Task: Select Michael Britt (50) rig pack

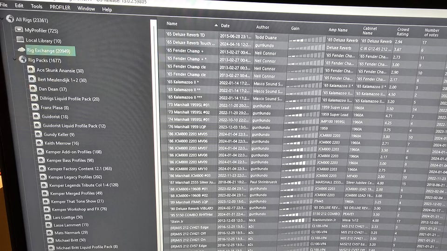Action: point(70,240)
